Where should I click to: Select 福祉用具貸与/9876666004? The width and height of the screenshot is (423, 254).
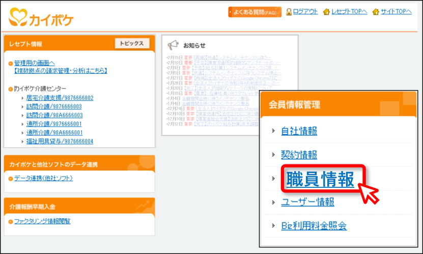point(60,142)
